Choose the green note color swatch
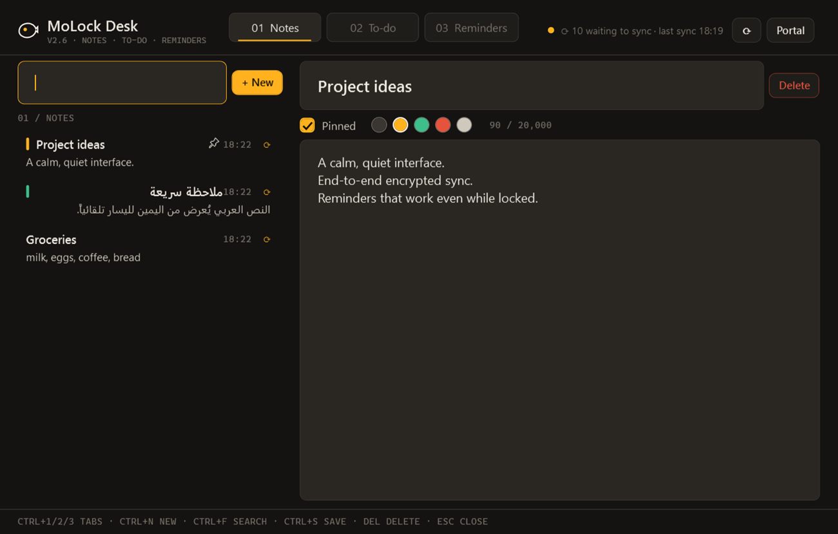This screenshot has height=534, width=838. coord(422,125)
